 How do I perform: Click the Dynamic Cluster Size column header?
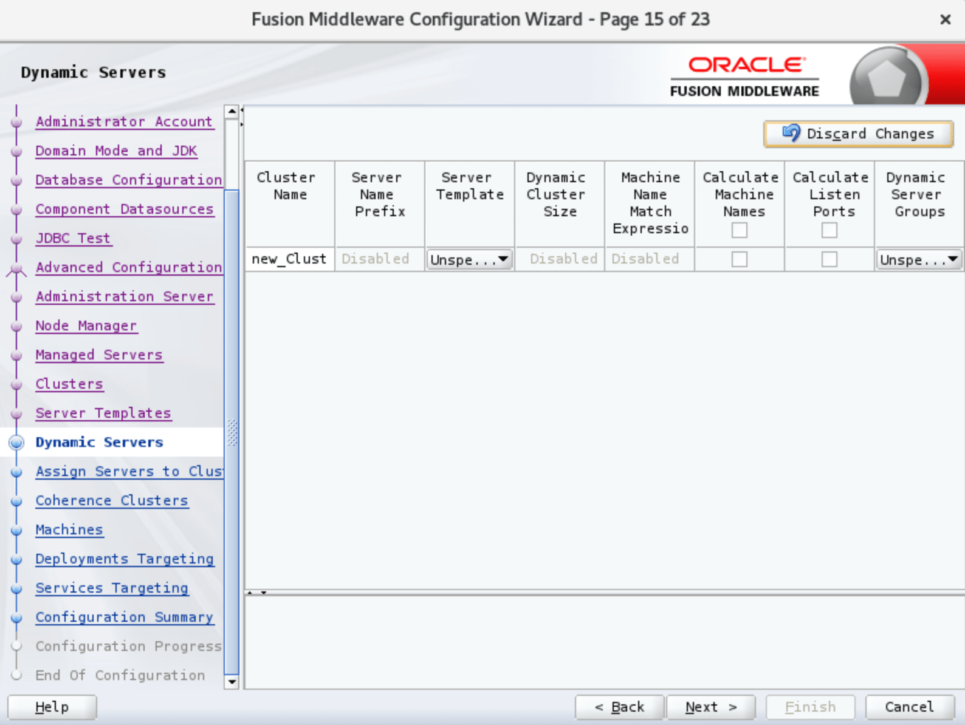click(x=560, y=204)
